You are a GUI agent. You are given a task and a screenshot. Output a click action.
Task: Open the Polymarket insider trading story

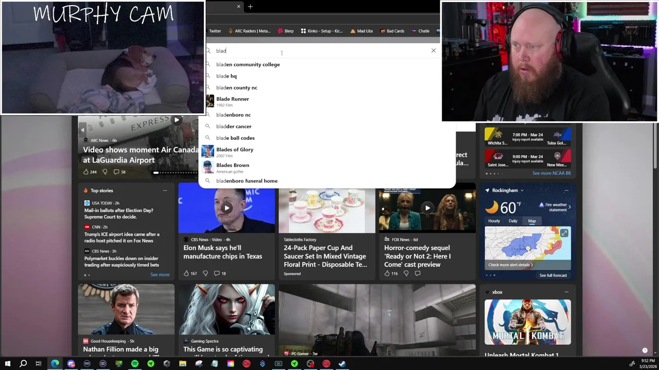click(x=122, y=262)
